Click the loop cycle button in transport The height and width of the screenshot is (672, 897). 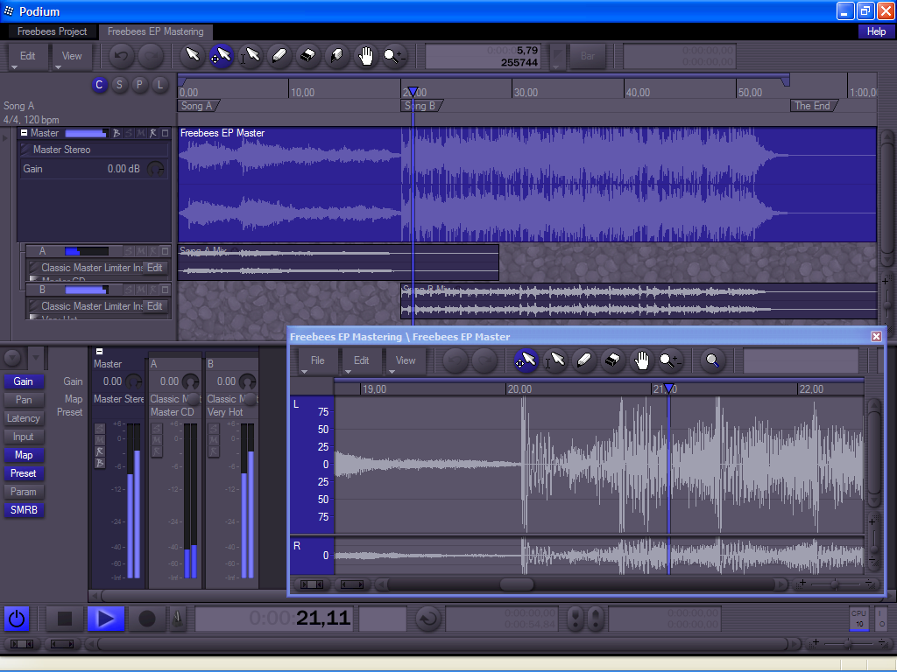click(427, 619)
